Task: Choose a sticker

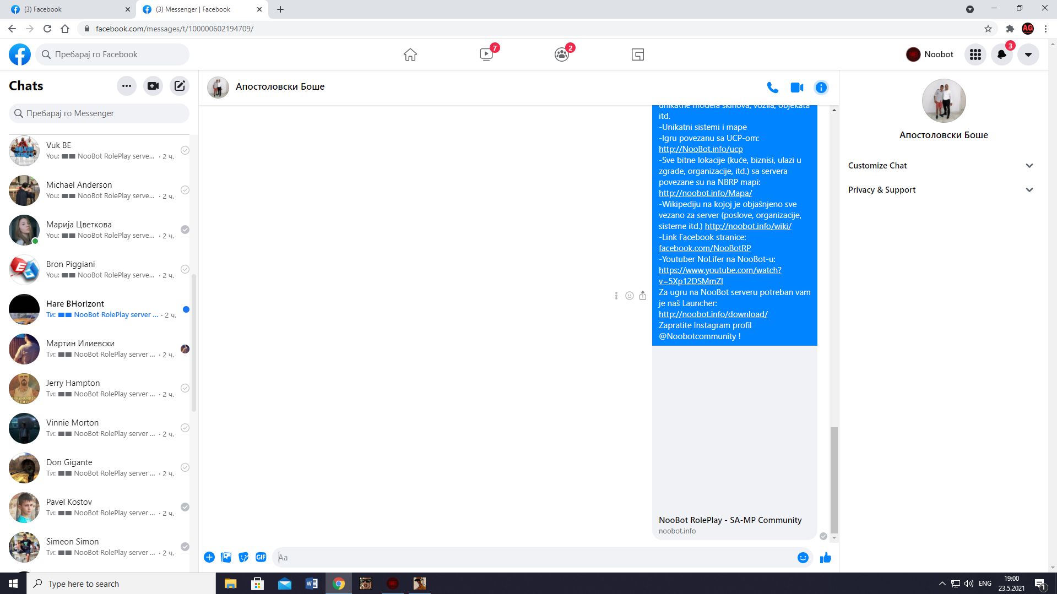Action: 243,557
